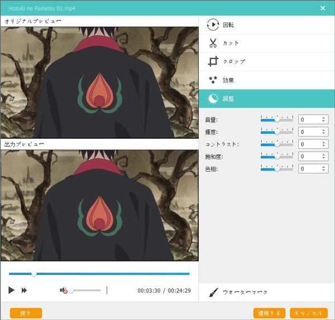Open the ウォーターマーク brush icon
The image size is (335, 320).
213,292
